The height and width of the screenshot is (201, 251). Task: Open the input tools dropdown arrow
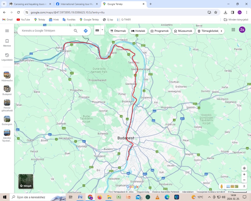(x=102, y=30)
